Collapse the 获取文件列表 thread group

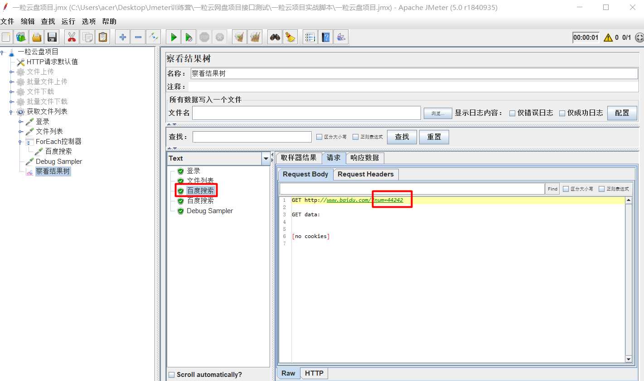(x=11, y=111)
